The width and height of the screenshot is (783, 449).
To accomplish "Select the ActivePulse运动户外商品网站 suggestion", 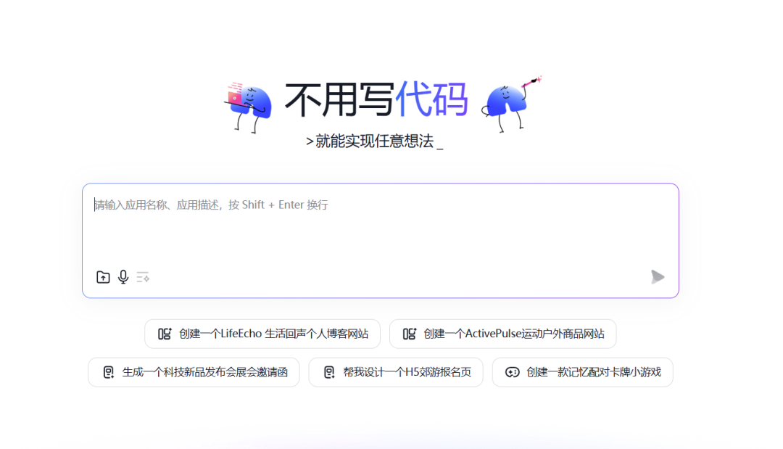I will [x=503, y=334].
